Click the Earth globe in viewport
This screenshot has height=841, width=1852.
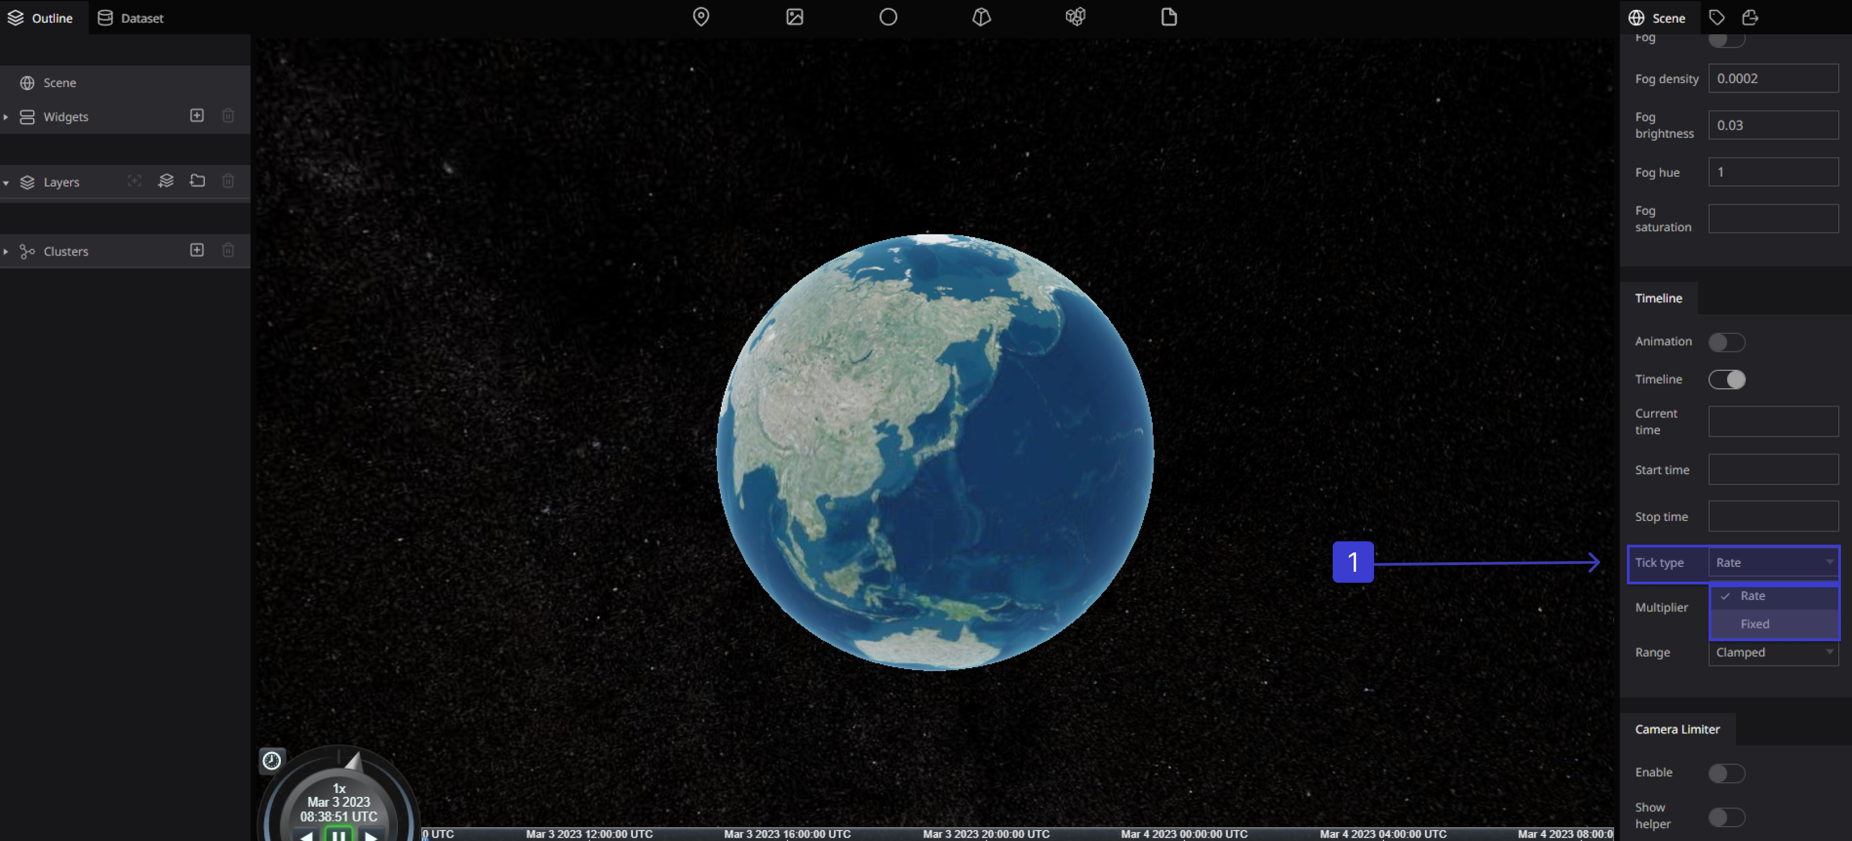click(935, 452)
